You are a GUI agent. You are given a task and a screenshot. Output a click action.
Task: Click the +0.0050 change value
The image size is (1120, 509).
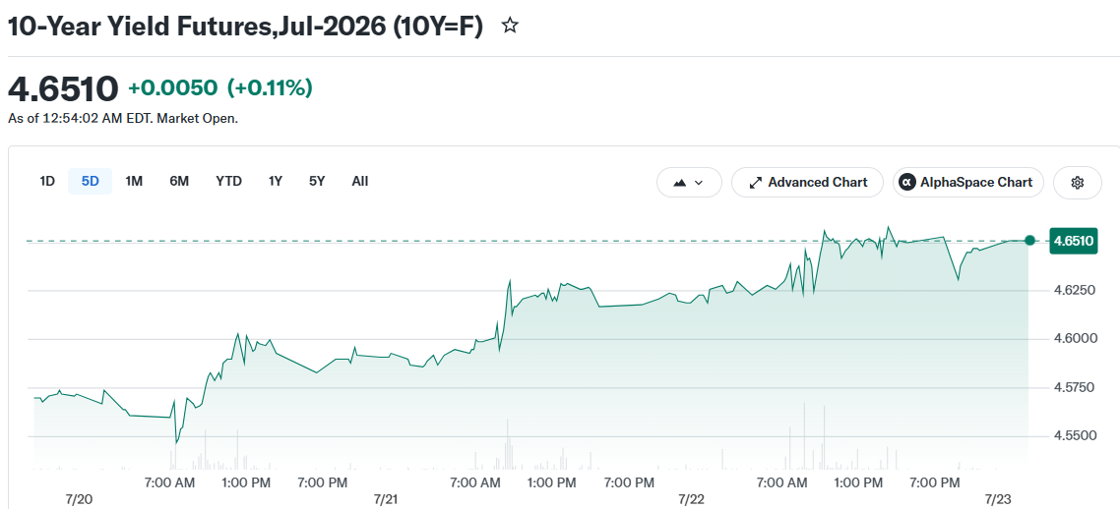click(173, 88)
